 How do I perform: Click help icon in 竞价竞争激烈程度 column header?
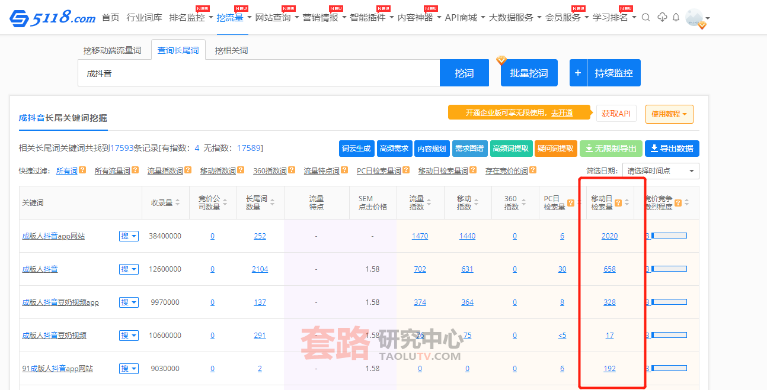pos(678,203)
